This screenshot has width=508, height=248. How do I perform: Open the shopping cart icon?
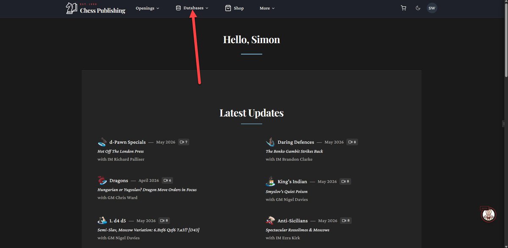[x=403, y=8]
